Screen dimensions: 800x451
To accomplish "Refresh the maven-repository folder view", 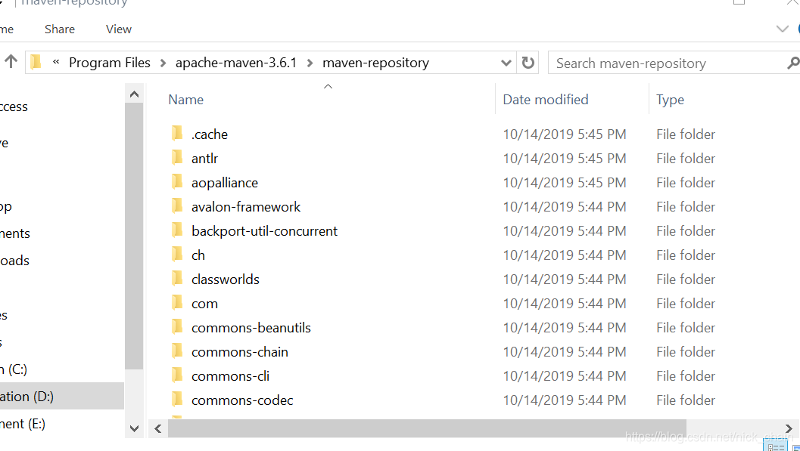I will 528,63.
